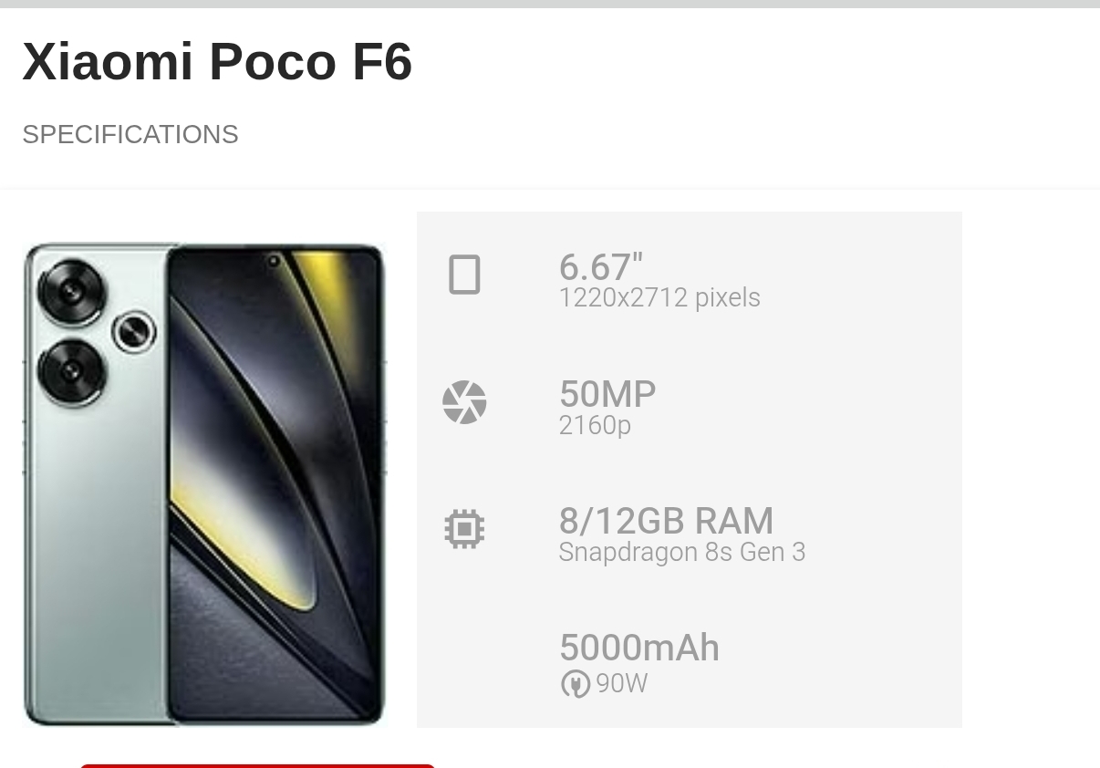The image size is (1100, 768).
Task: Click the 90W charging speed text
Action: 622,683
